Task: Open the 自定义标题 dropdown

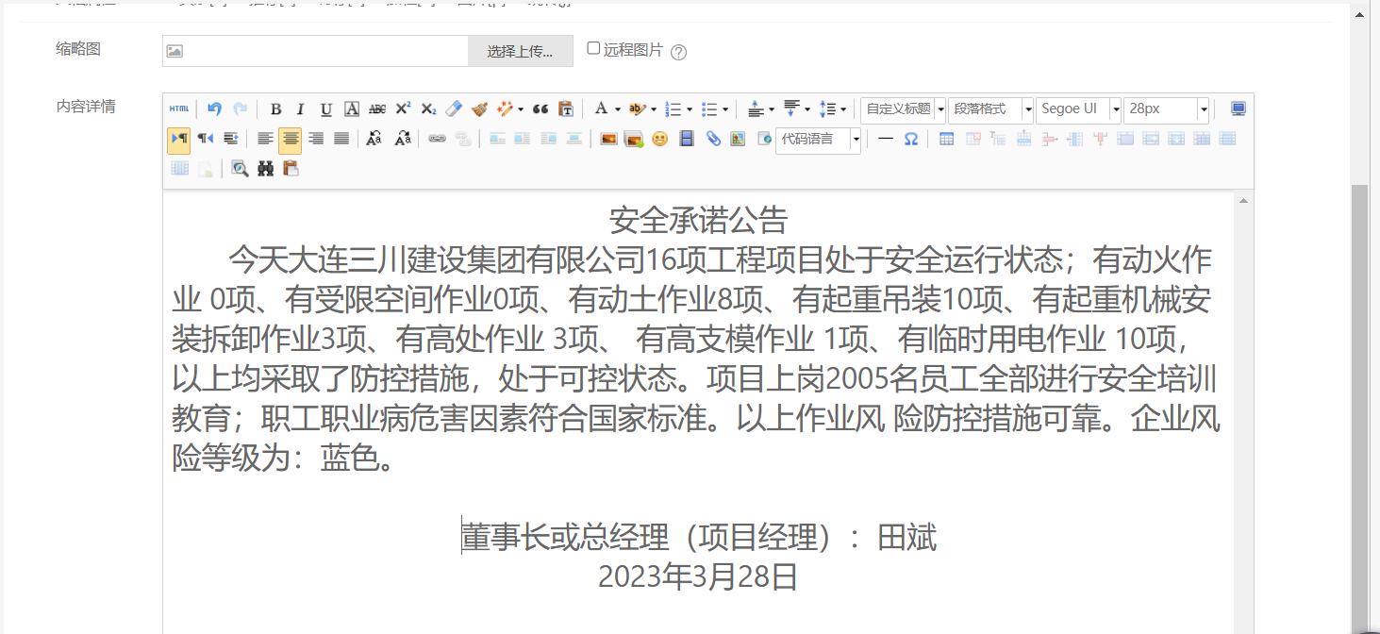Action: [903, 109]
